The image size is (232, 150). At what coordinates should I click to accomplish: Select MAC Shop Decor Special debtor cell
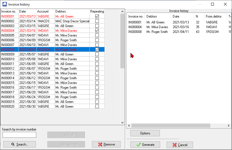tap(72, 21)
